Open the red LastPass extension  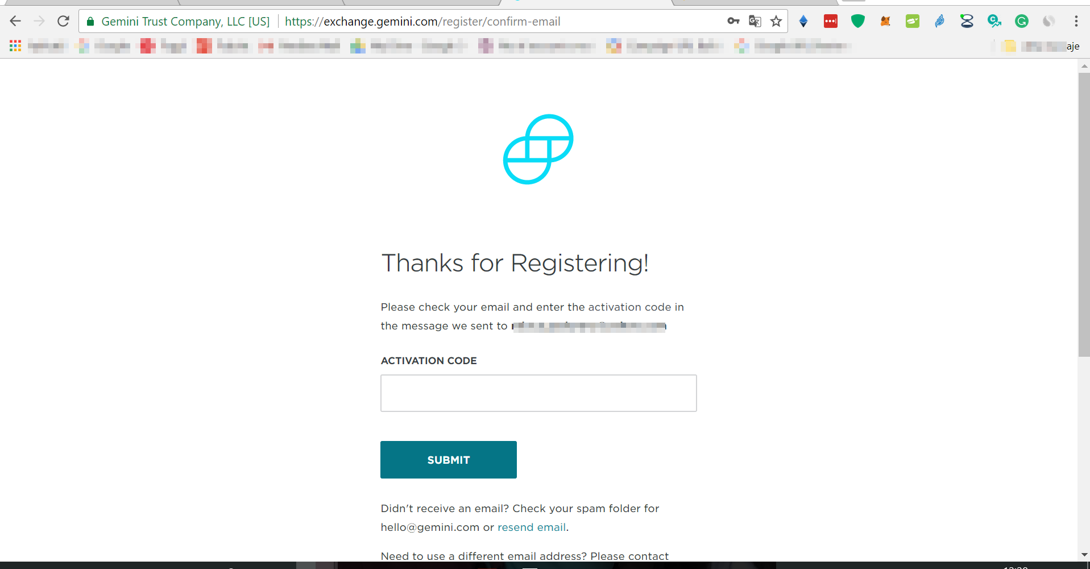coord(831,22)
